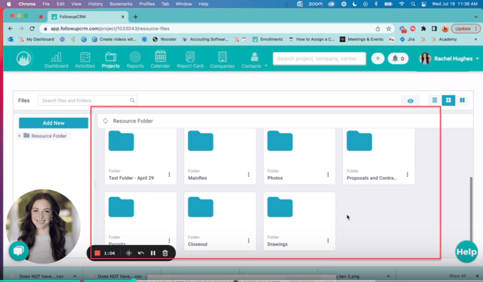Screen dimensions: 483x282
Task: Open the Chrome File menu
Action: (x=46, y=4)
